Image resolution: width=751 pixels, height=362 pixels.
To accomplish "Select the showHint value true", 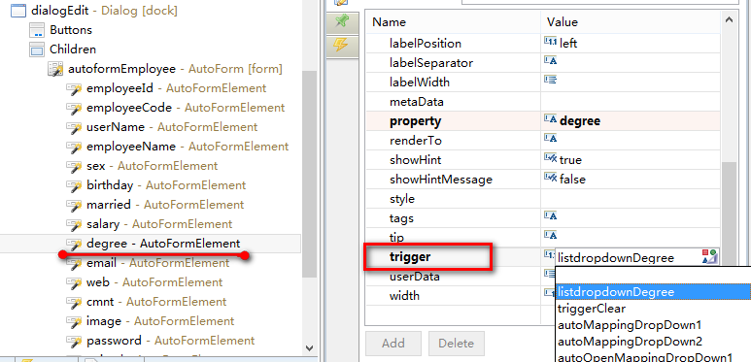I will coord(570,160).
